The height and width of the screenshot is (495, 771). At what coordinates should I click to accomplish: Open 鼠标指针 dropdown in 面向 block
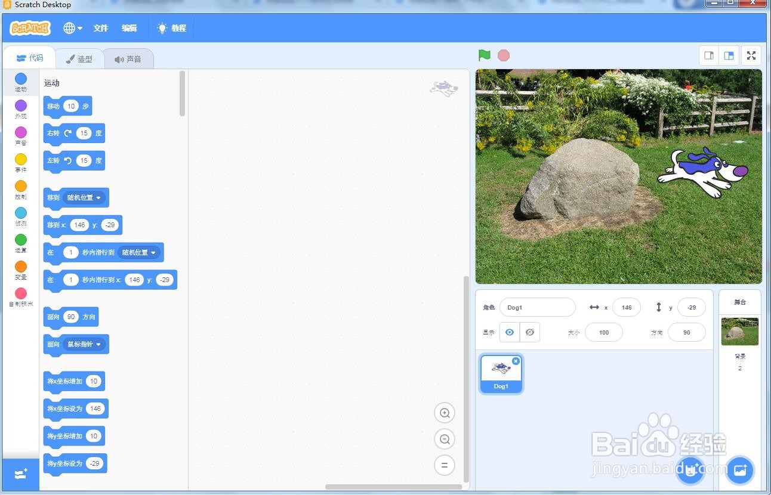tap(84, 344)
